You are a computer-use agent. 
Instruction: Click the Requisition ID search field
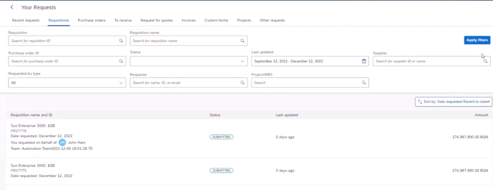pyautogui.click(x=67, y=41)
